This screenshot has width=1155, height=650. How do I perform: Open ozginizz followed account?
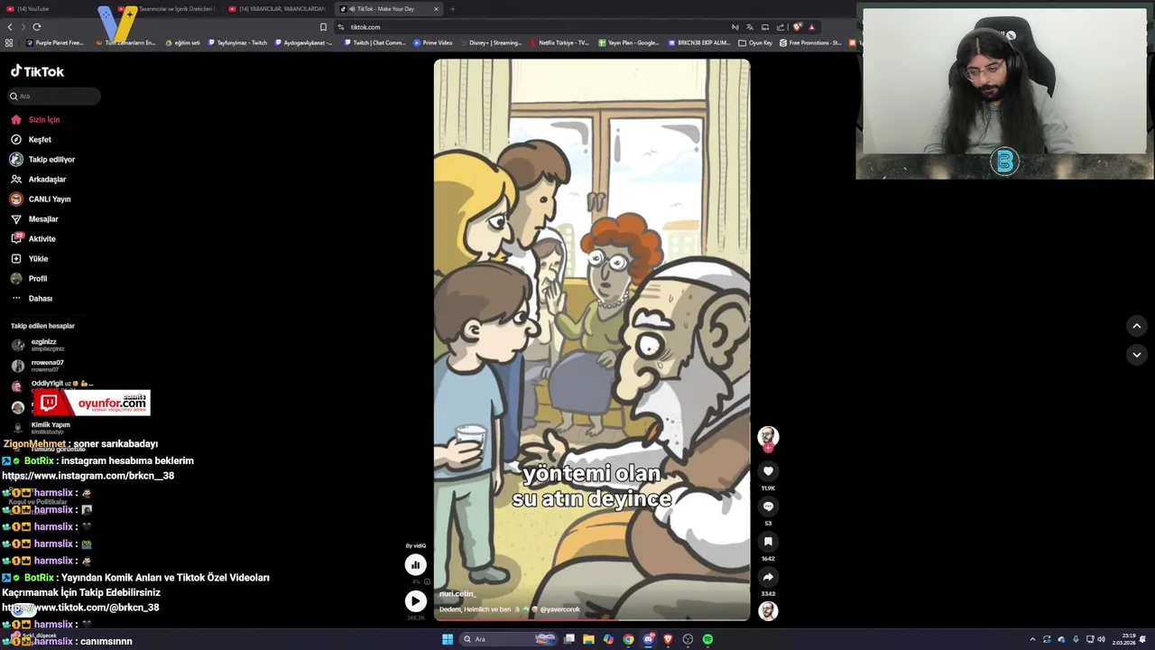click(x=38, y=345)
